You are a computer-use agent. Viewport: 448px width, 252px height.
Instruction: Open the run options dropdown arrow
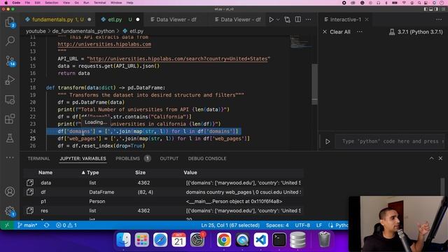pos(278,20)
